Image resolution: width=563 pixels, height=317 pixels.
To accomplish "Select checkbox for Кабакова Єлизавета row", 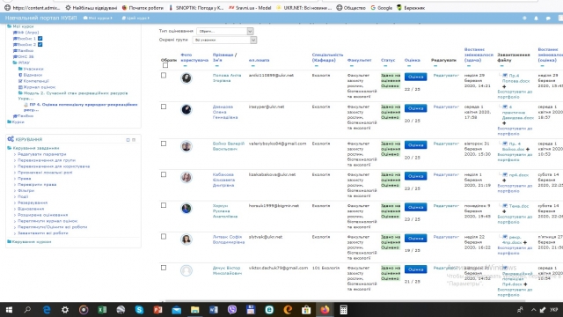I will (164, 174).
